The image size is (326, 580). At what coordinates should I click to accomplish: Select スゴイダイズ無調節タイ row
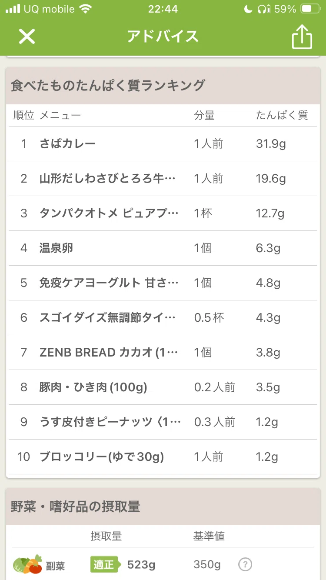(162, 318)
